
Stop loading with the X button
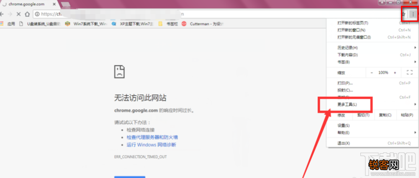tap(19, 14)
